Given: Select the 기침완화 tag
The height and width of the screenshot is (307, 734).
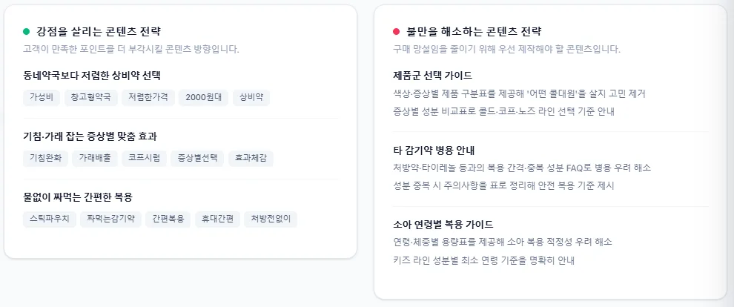Looking at the screenshot, I should (45, 158).
